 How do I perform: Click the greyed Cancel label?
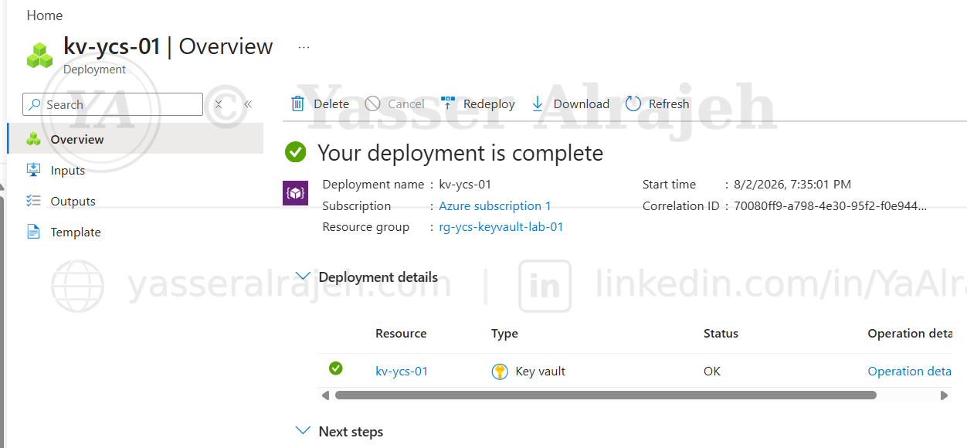coord(406,104)
